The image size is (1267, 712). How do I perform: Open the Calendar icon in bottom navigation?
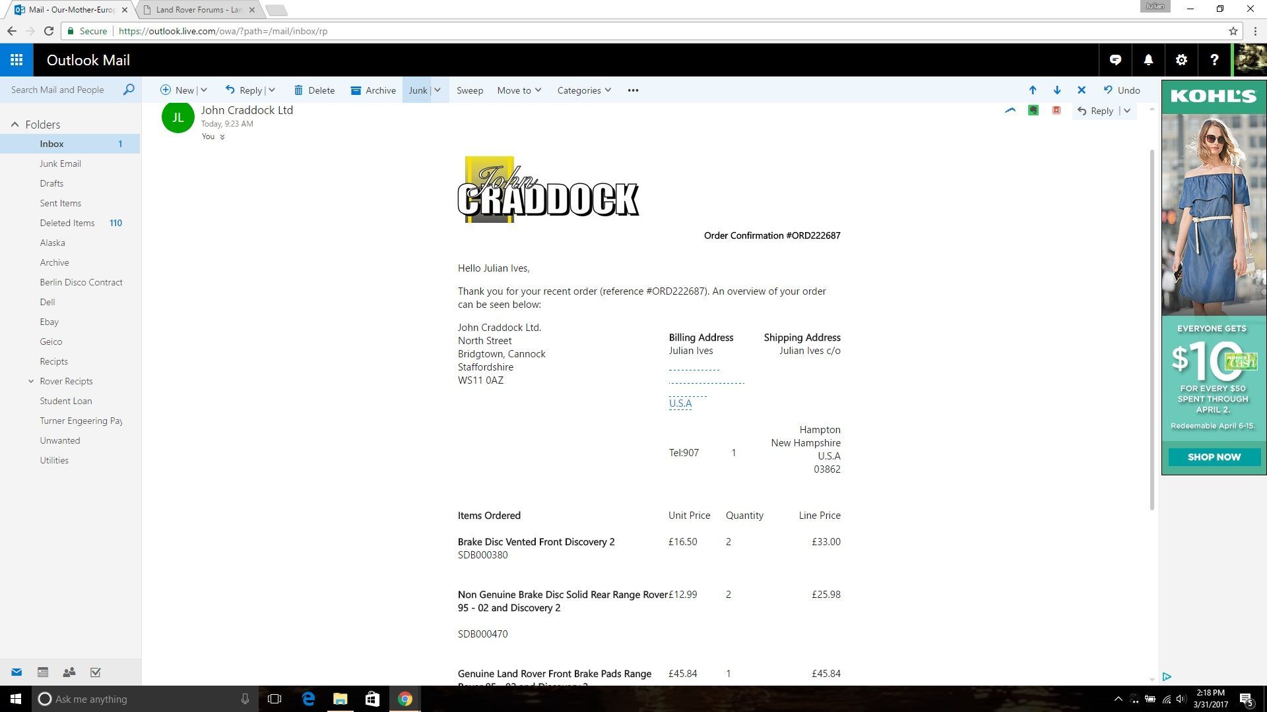click(43, 672)
